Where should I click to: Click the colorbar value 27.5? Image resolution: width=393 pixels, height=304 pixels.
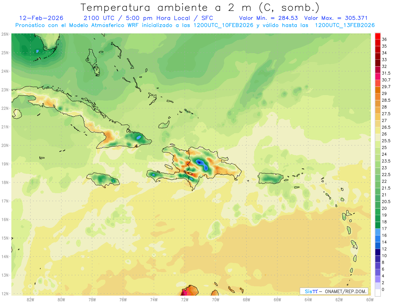point(386,114)
